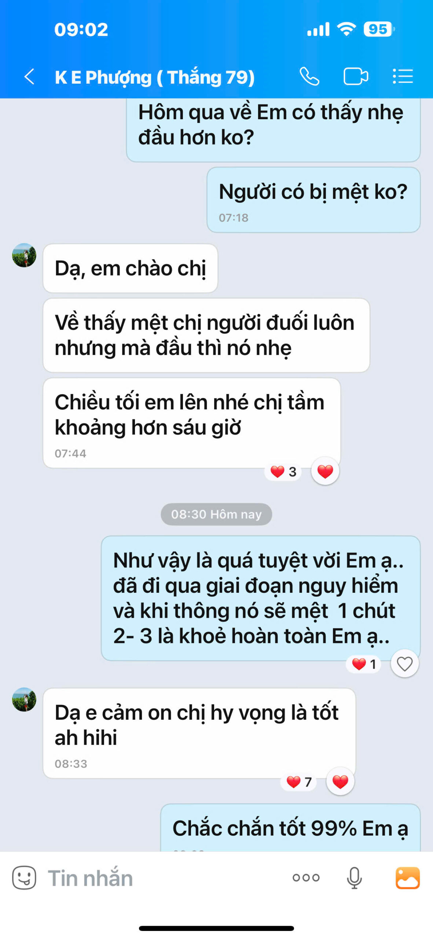
Task: Open the conversation options list menu
Action: coord(403,77)
